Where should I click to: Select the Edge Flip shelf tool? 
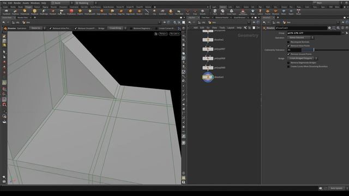121,12
